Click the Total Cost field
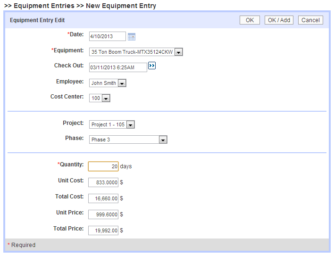 [x=103, y=198]
